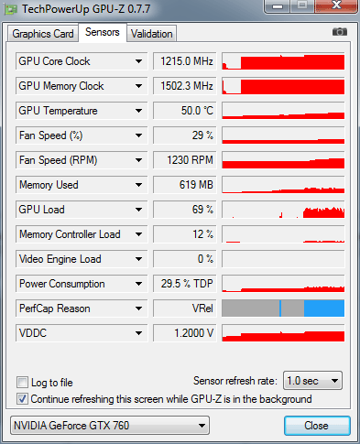Open the NVIDIA GeForce GTX 760 selector

click(110, 426)
